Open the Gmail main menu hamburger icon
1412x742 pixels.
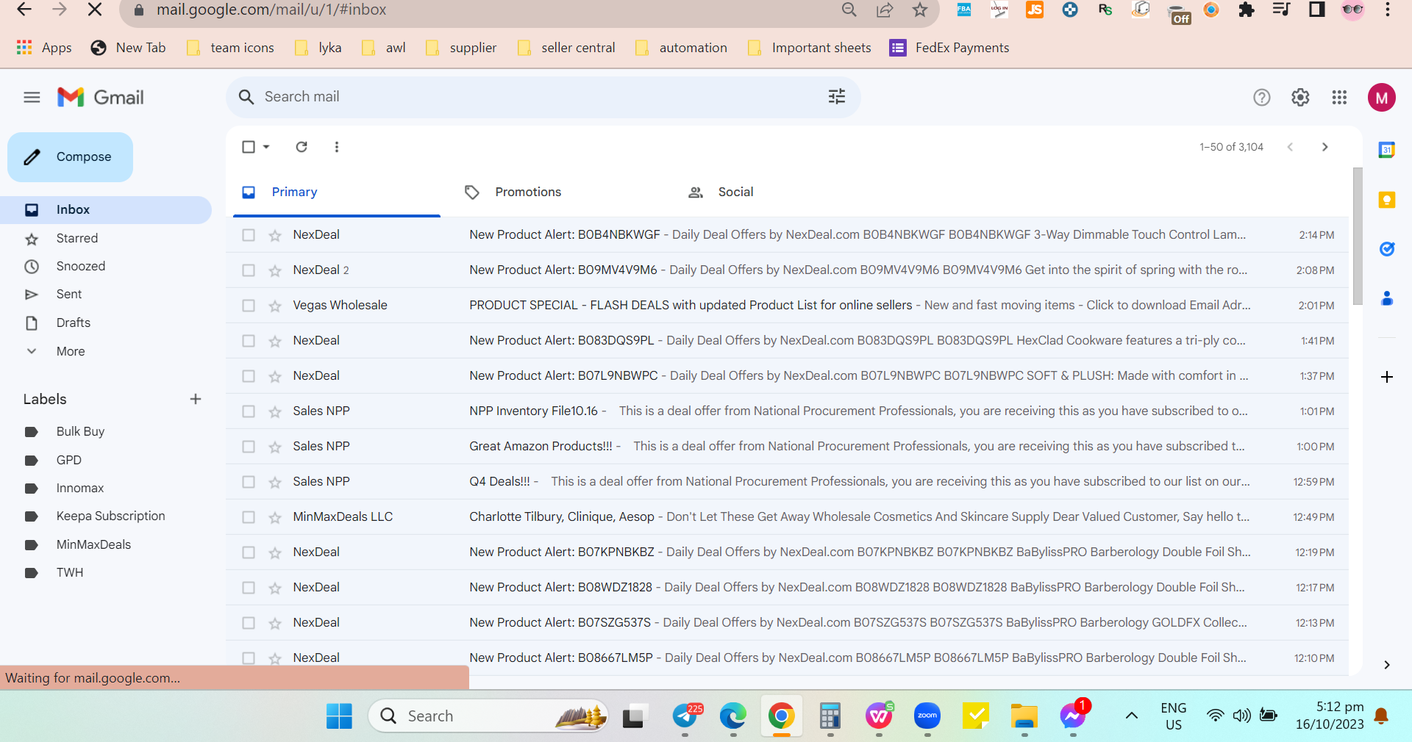pos(32,97)
